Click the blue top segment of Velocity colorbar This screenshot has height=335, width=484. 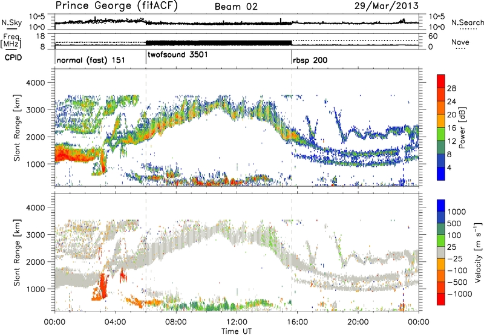pyautogui.click(x=441, y=206)
